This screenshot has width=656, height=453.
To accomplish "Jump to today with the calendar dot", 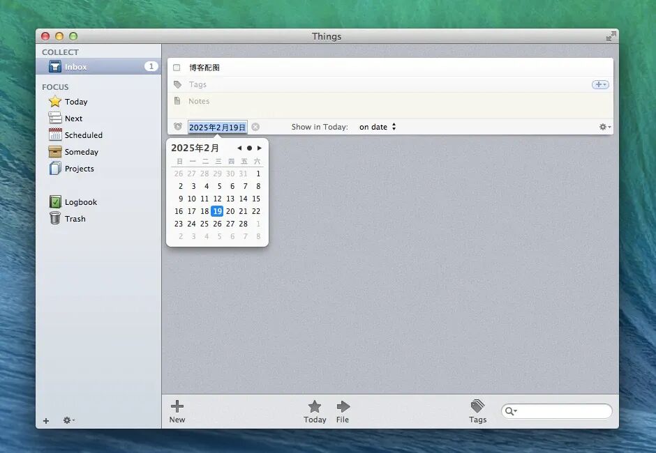I will coord(249,148).
